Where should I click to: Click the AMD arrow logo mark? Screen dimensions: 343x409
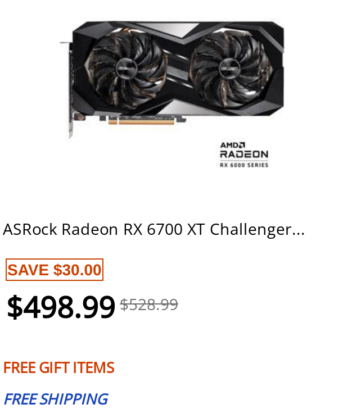coord(242,145)
